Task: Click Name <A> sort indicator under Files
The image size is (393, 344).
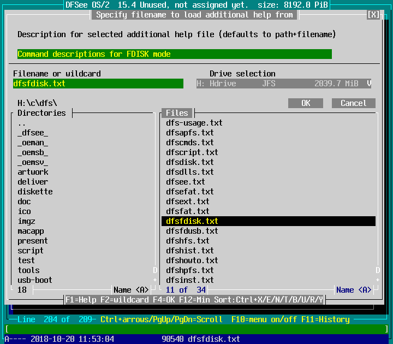Action: pos(354,290)
